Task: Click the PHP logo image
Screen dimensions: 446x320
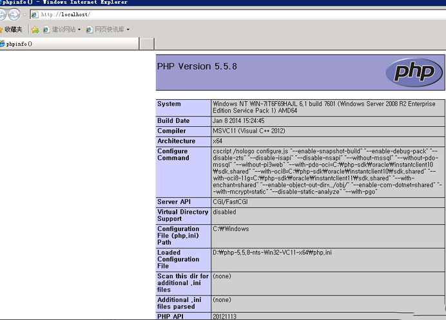Action: pyautogui.click(x=414, y=73)
